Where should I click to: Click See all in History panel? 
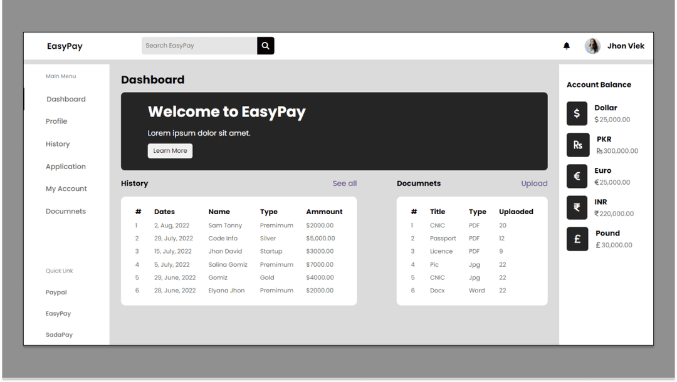click(344, 183)
